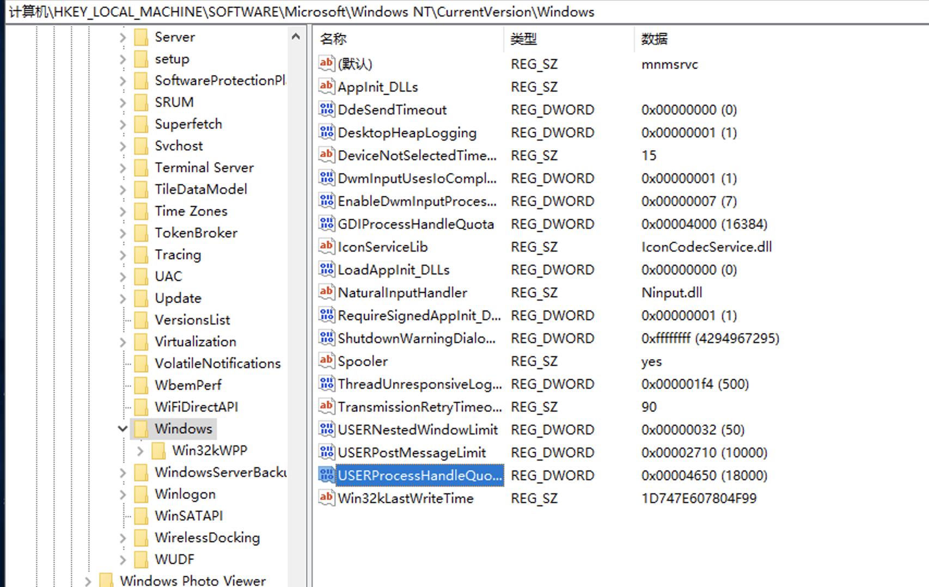This screenshot has height=587, width=929.
Task: Select the TileDataModel key
Action: click(201, 189)
